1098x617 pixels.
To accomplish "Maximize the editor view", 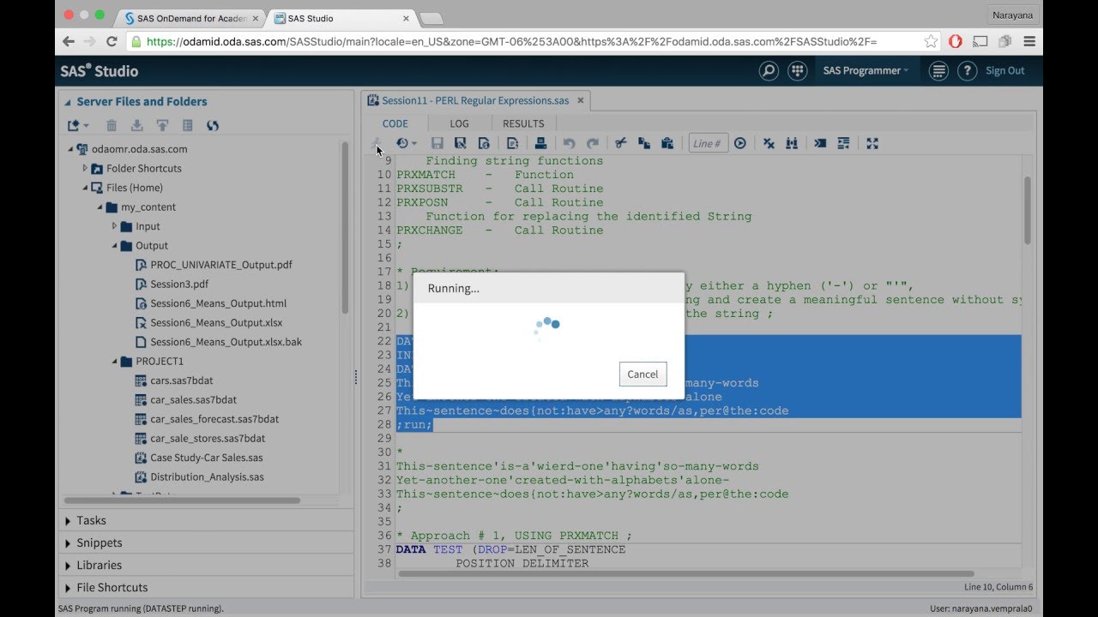I will [872, 143].
